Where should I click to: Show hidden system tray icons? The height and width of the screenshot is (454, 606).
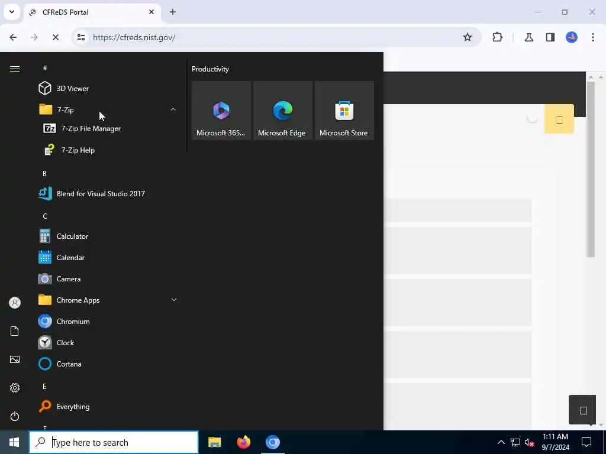[501, 442]
